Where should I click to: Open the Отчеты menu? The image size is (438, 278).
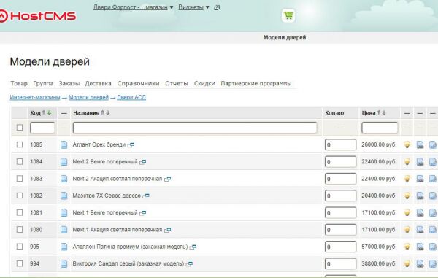[x=177, y=83]
